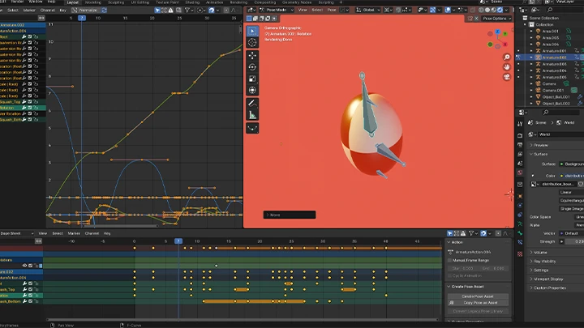584x328 pixels.
Task: Click the Object_Ball.001 mesh icon in outliner
Action: coord(538,96)
